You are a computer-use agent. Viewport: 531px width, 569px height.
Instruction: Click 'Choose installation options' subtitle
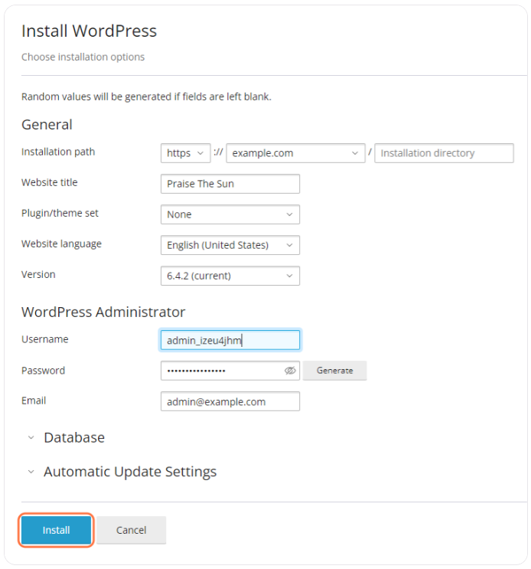point(83,57)
